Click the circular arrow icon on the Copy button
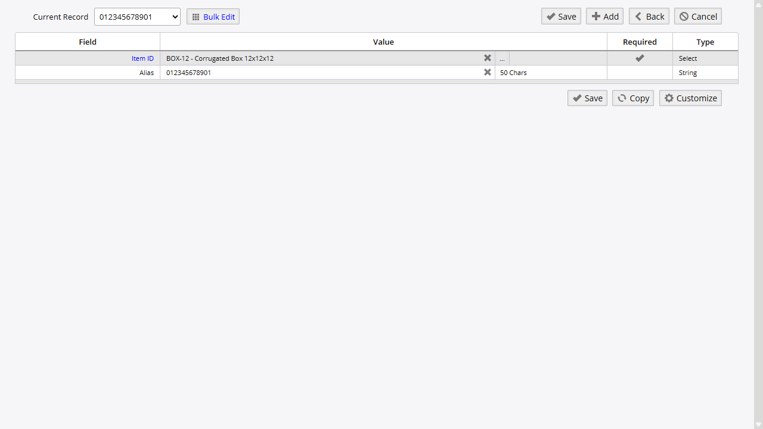763x429 pixels. point(622,98)
